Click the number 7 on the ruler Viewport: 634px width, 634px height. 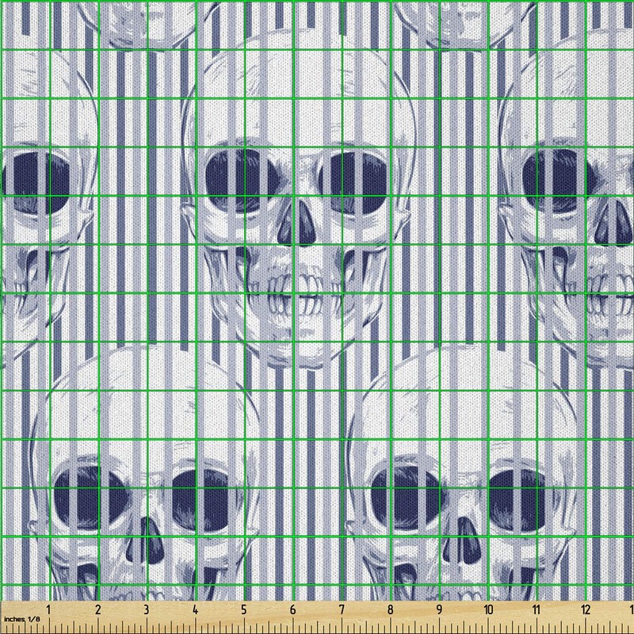(x=342, y=610)
